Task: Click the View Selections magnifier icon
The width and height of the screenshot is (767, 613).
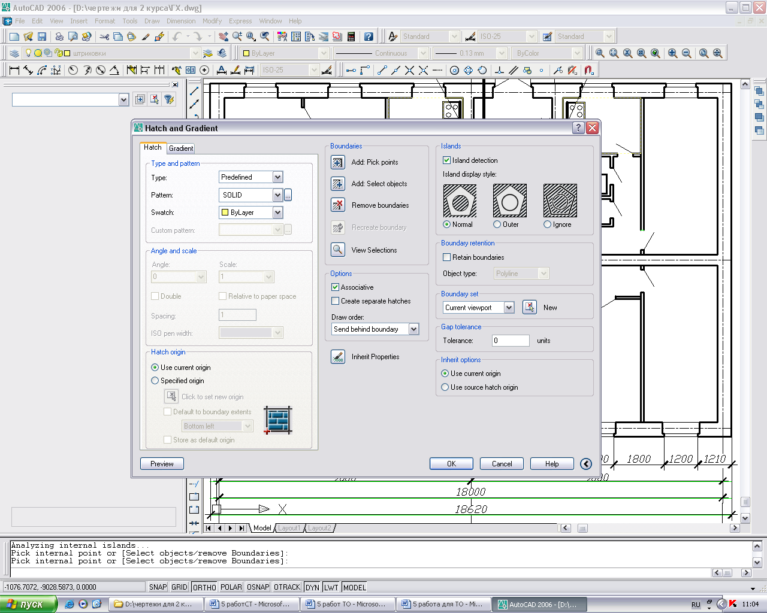Action: tap(338, 250)
